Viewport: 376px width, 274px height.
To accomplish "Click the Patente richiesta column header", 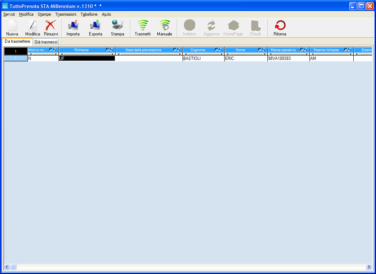I will [326, 50].
